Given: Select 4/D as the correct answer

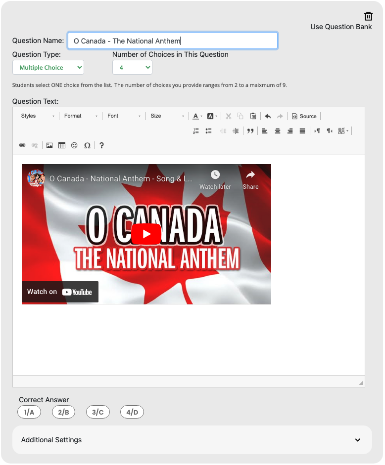Looking at the screenshot, I should coord(132,412).
